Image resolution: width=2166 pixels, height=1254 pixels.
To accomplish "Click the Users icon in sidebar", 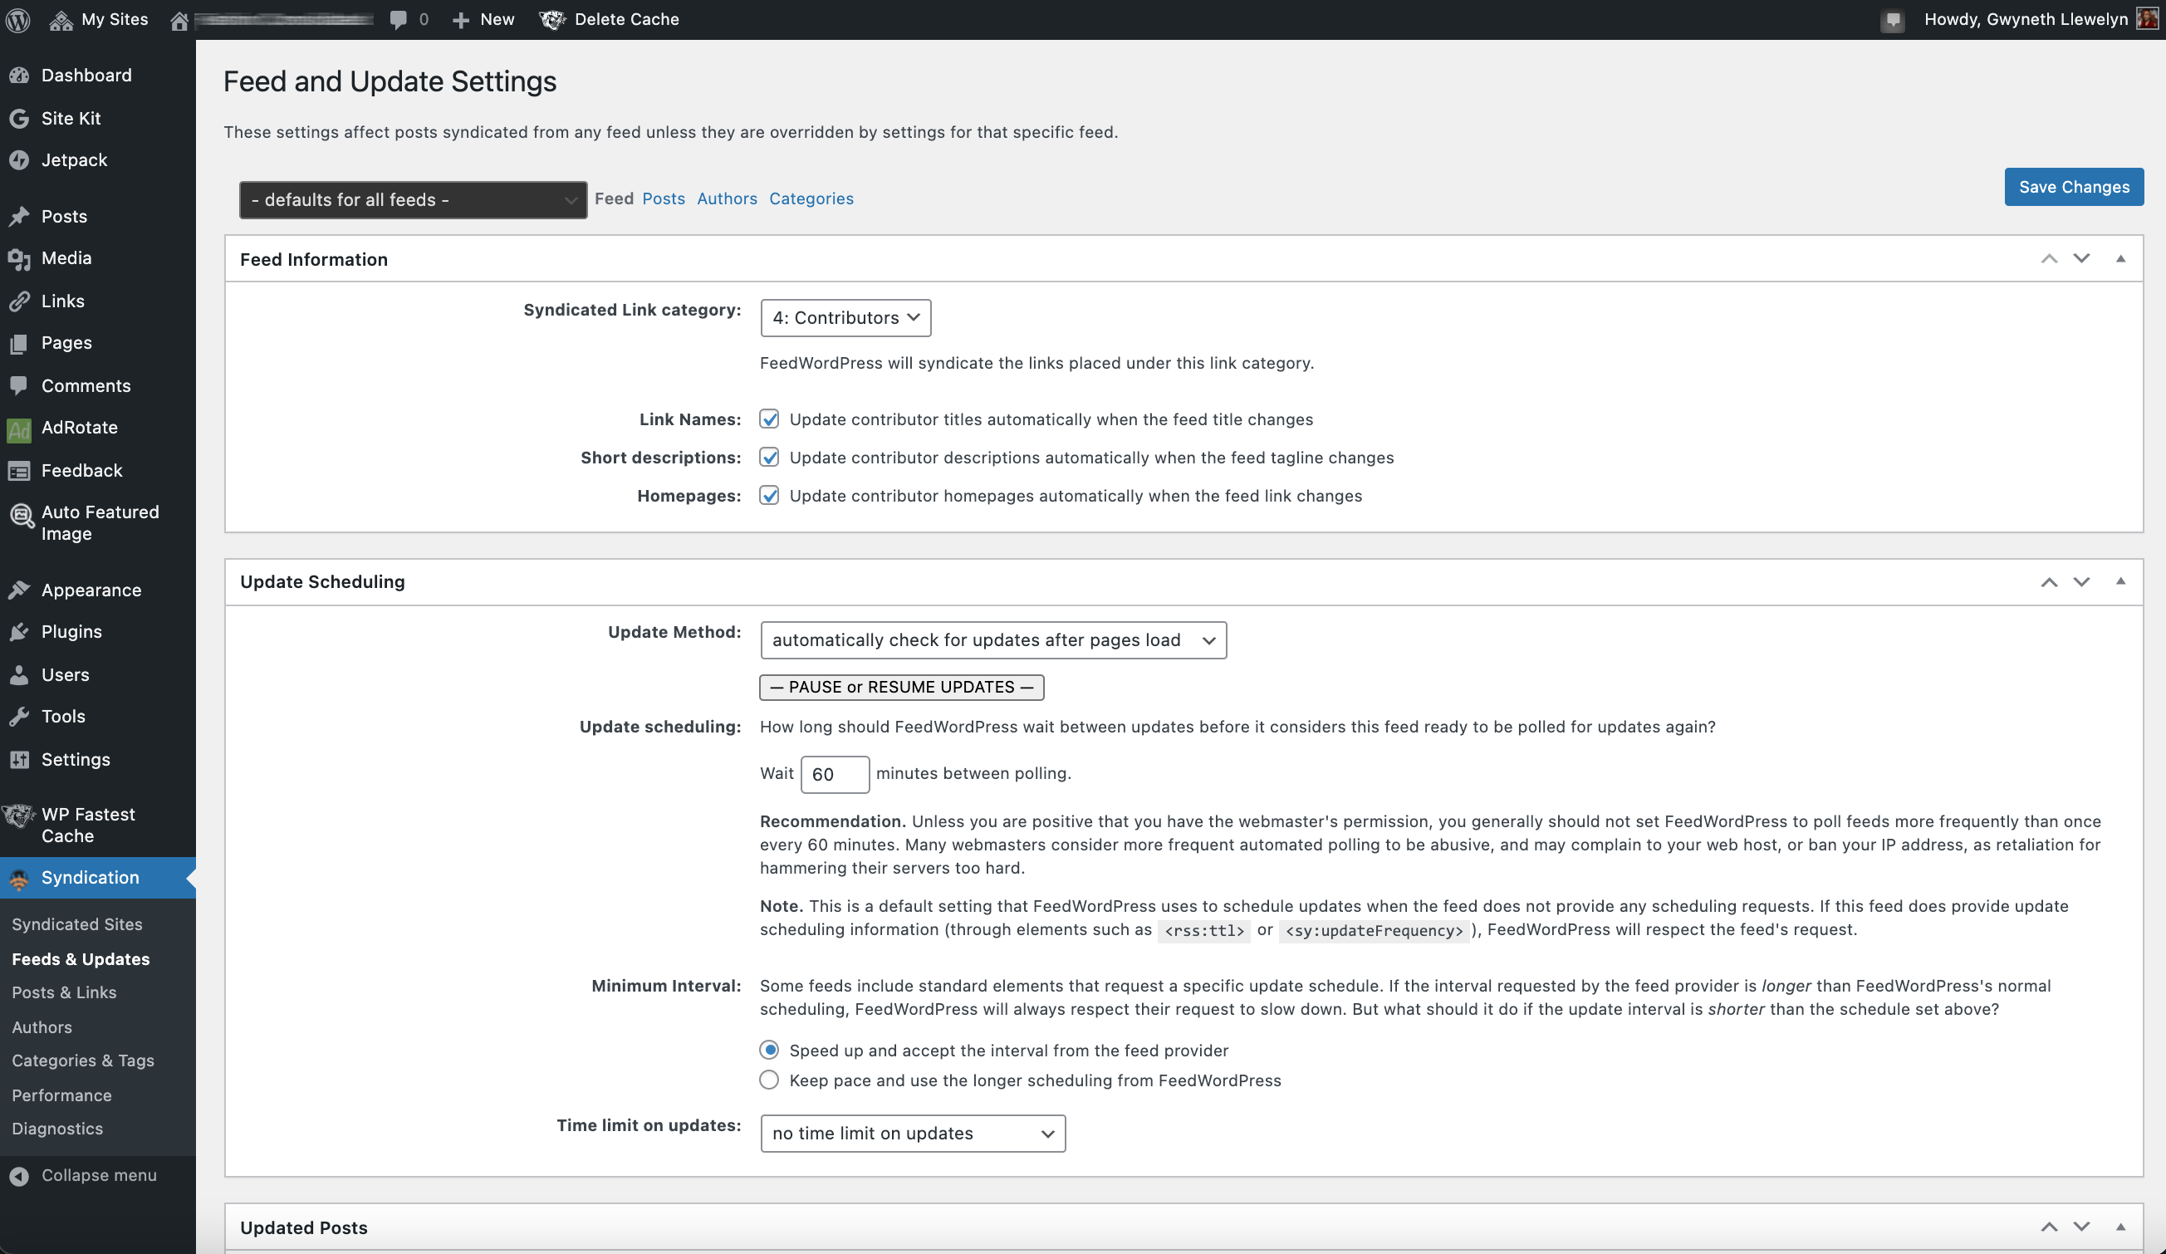I will 19,674.
